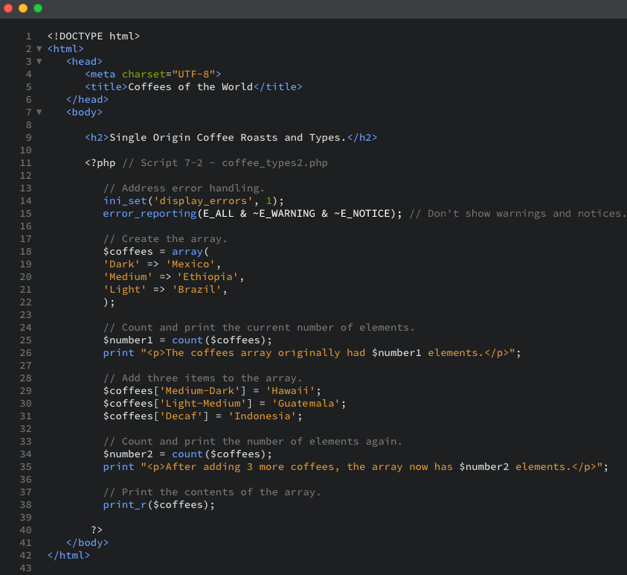Click the array( keyword
Viewport: 627px width, 575px height.
coord(190,252)
